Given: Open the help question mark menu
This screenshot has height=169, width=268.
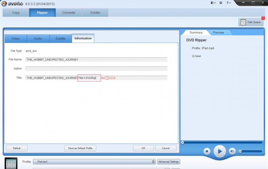Looking at the screenshot, I should coord(229,3).
